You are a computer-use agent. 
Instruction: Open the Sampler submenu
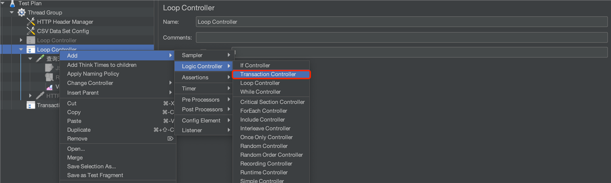(x=203, y=55)
